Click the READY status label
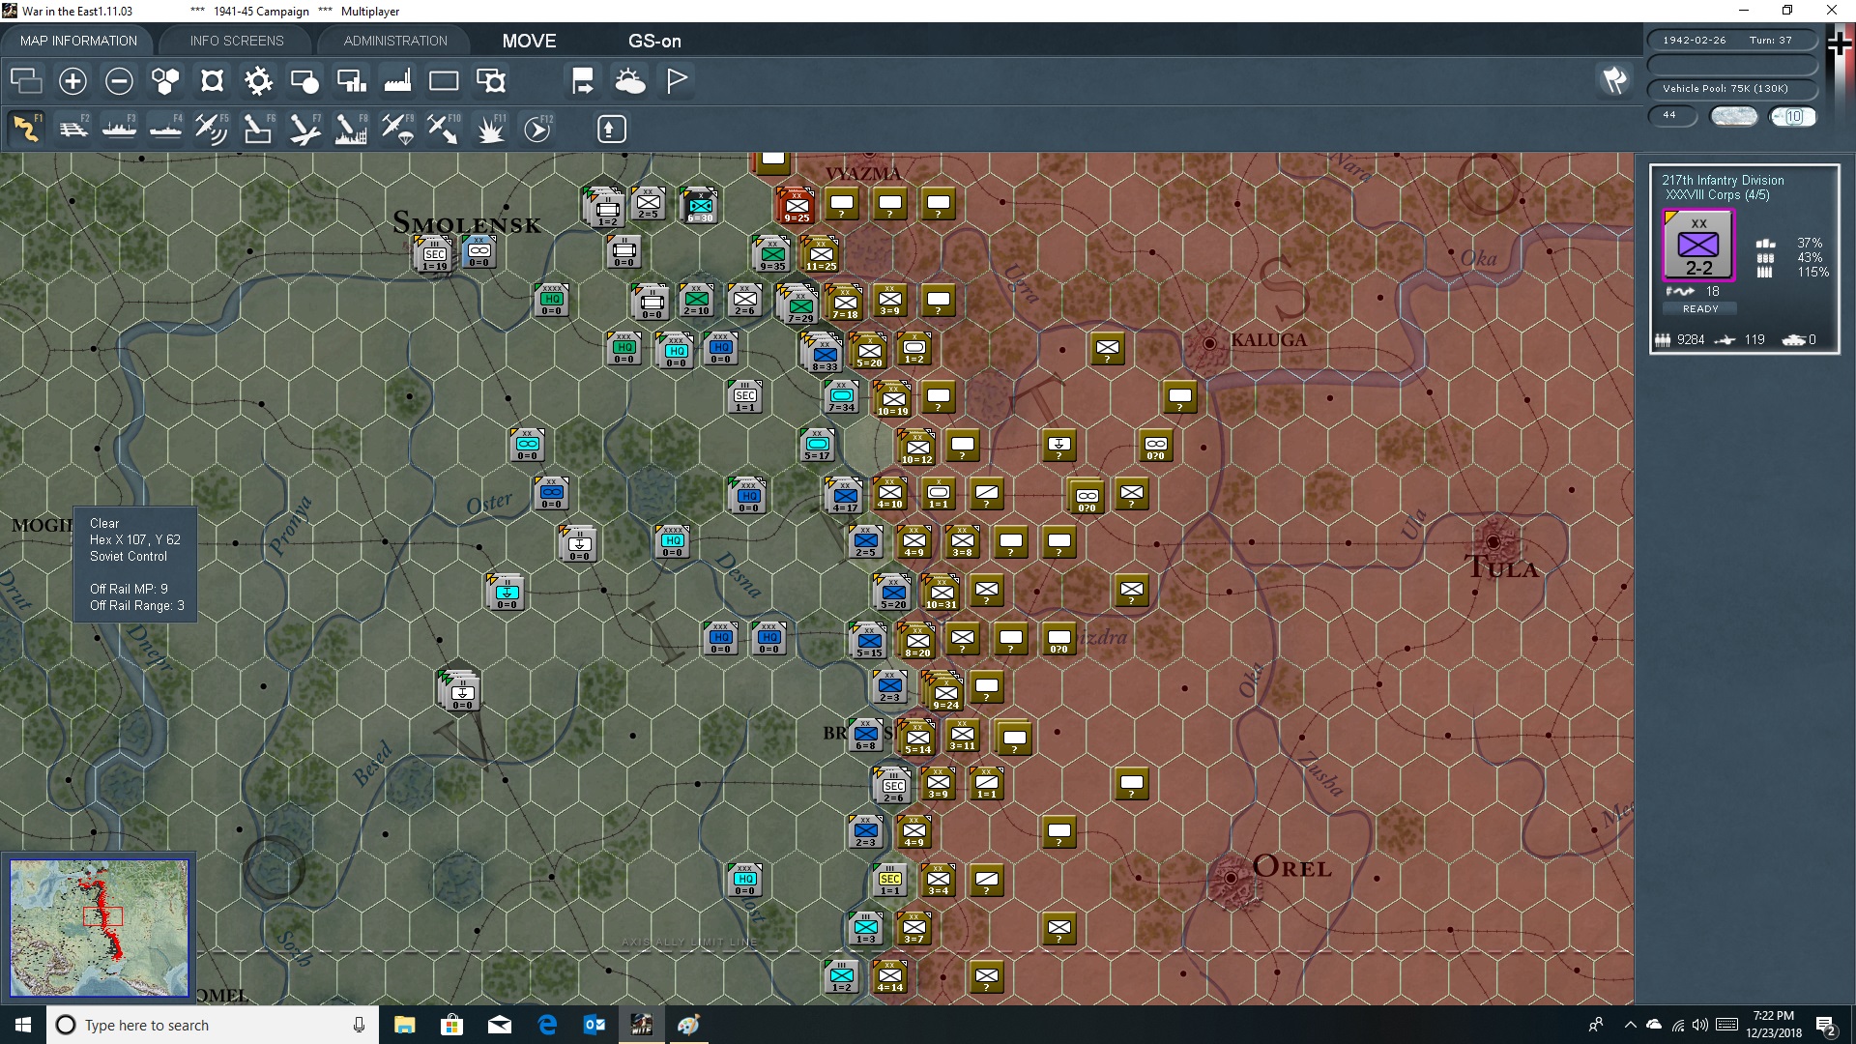1856x1044 pixels. 1700,309
